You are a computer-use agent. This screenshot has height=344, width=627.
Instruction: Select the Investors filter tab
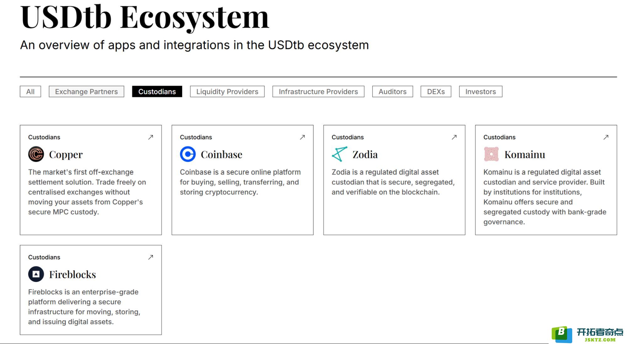(481, 91)
